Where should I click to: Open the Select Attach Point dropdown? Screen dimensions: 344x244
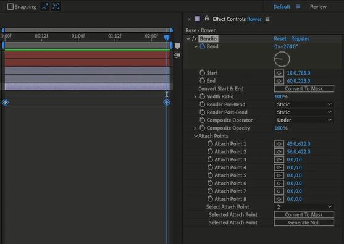click(x=304, y=207)
